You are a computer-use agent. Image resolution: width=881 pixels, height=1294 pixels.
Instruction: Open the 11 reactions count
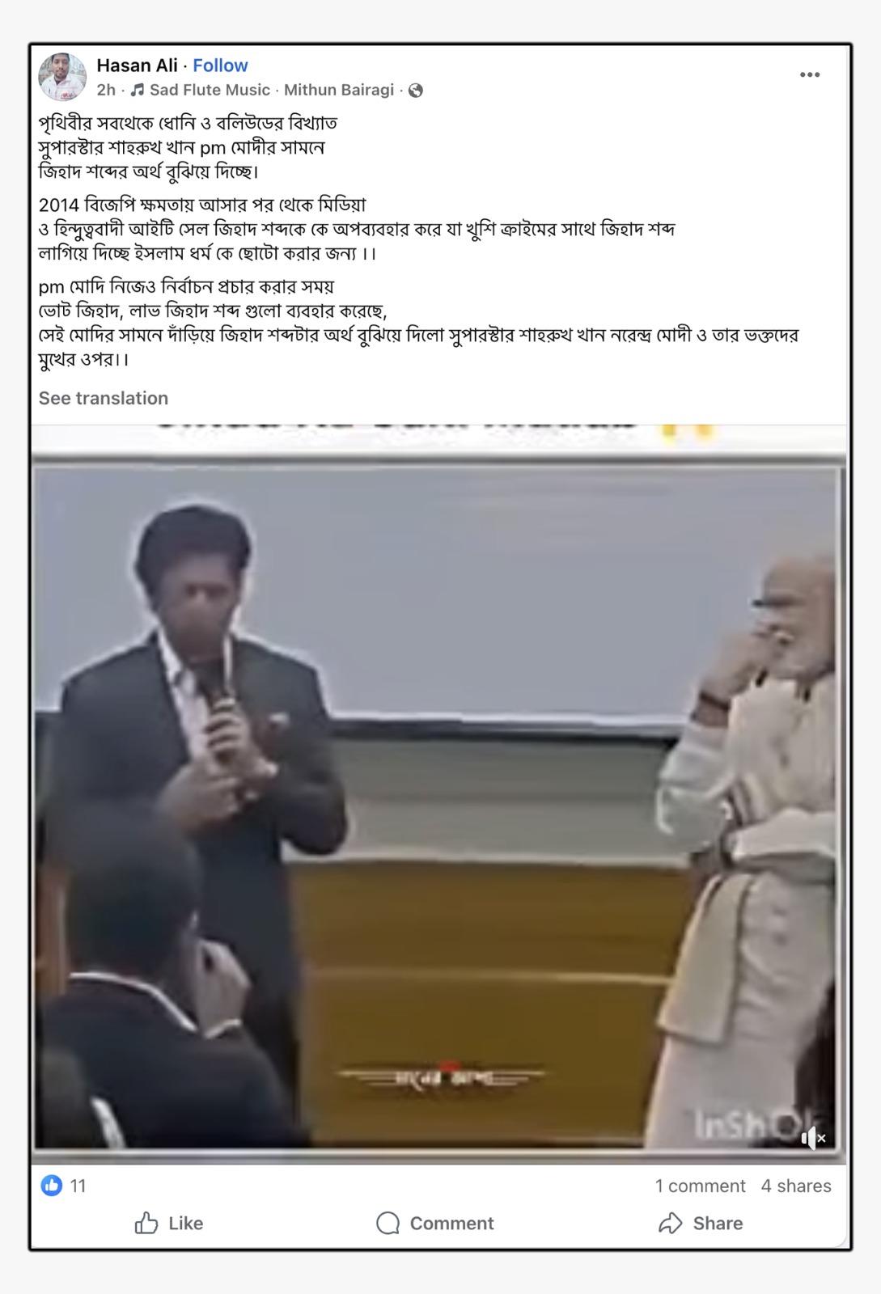(x=78, y=1186)
